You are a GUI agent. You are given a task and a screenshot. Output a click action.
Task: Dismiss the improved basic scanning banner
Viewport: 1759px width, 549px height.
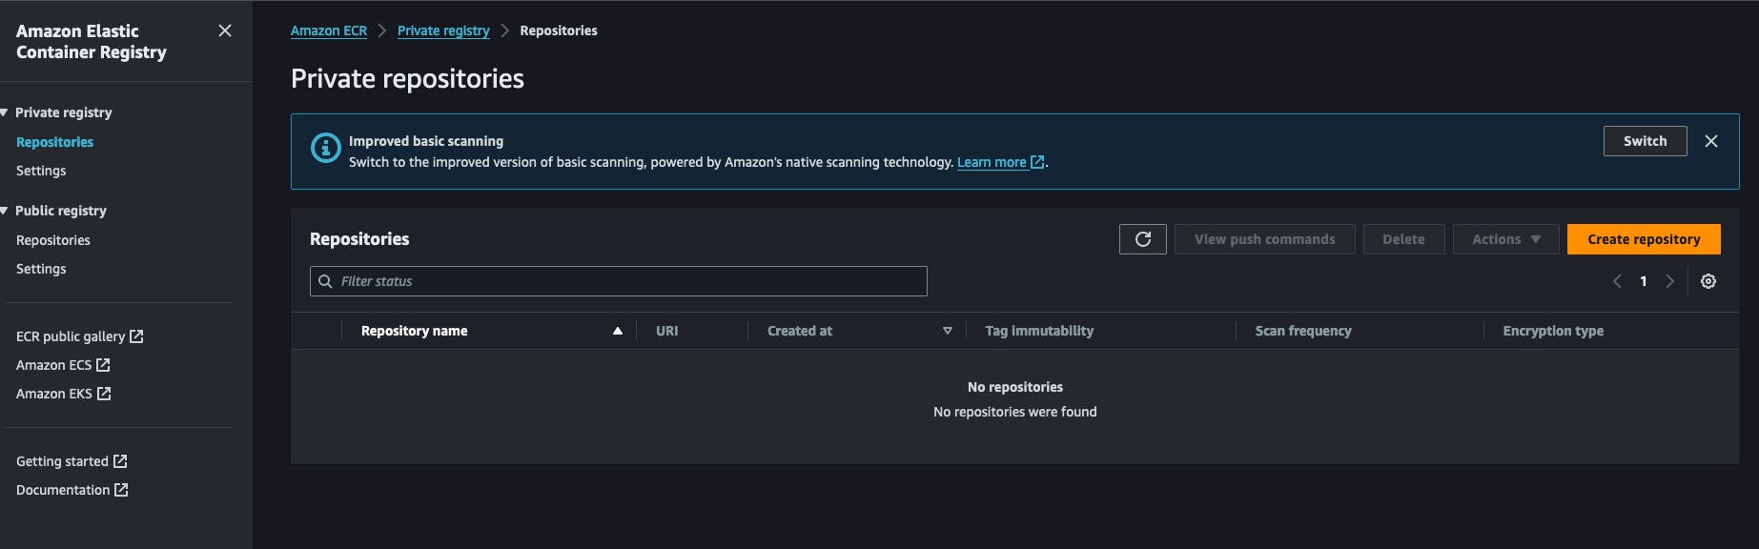1711,141
